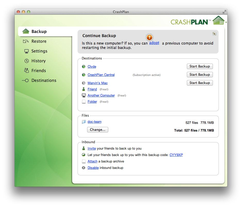Click the Disable inbound X icon
The width and height of the screenshot is (242, 207).
click(84, 168)
